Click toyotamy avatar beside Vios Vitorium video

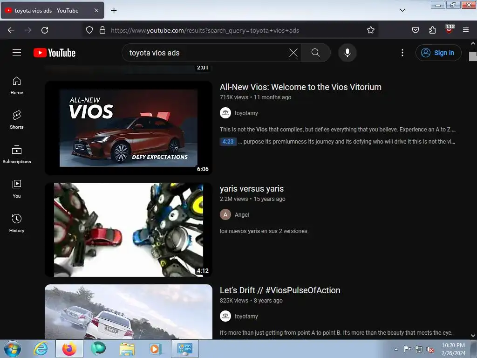click(225, 113)
